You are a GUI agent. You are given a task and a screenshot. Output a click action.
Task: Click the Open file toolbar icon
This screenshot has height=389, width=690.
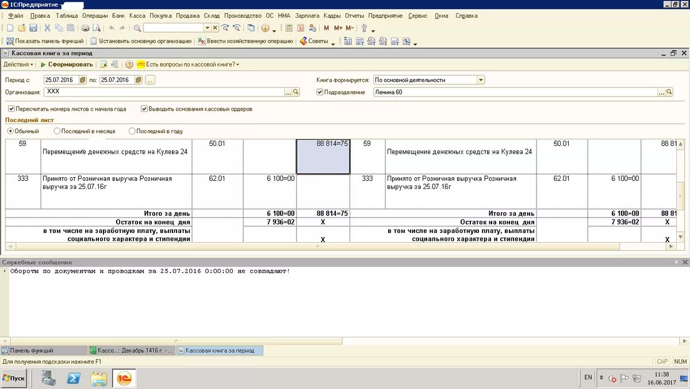(x=22, y=28)
